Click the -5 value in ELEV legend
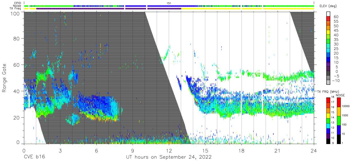This screenshot has height=163, width=353. click(336, 76)
